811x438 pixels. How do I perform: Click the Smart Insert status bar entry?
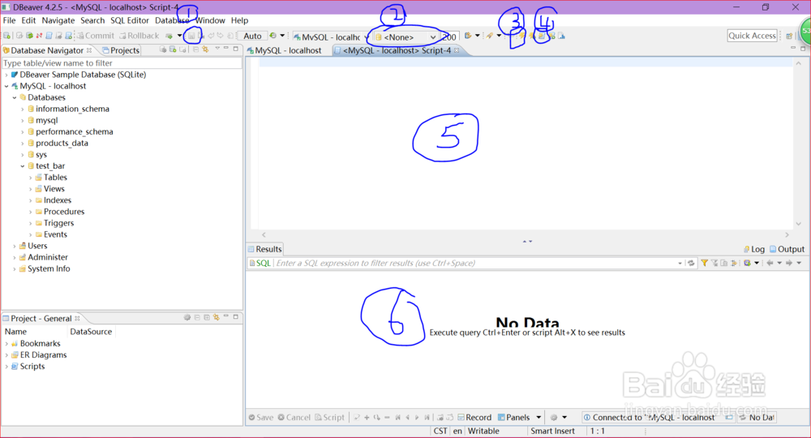[552, 431]
